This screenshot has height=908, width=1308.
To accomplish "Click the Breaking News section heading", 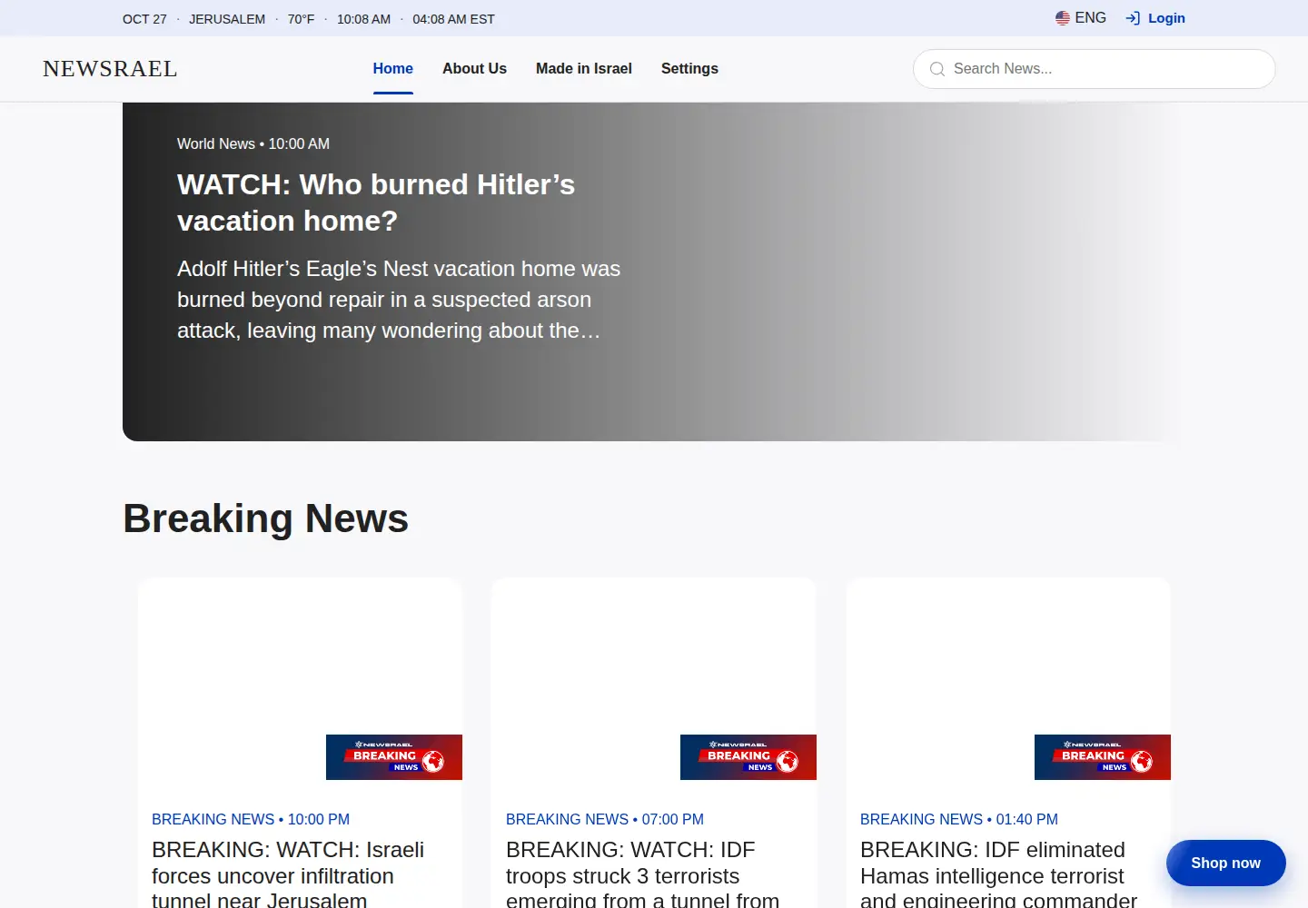I will pyautogui.click(x=266, y=518).
